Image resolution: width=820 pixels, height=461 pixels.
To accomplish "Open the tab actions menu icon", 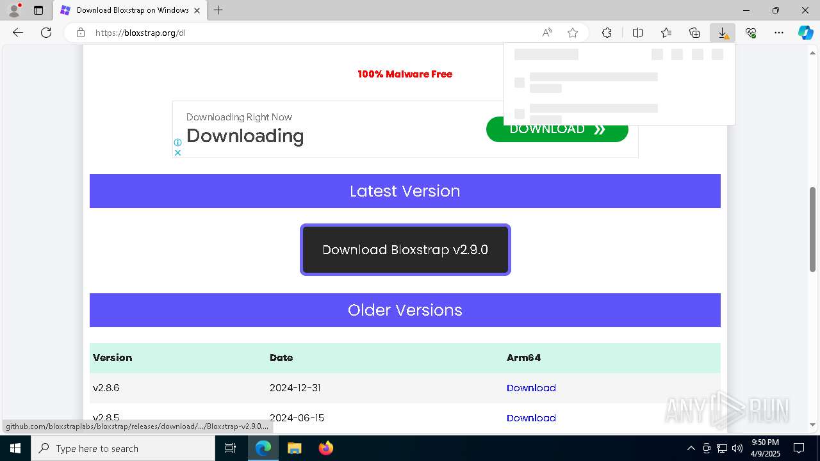I will tap(38, 10).
